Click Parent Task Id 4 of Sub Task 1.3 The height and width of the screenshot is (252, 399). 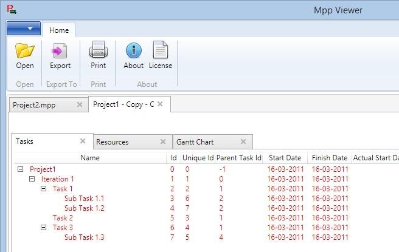tap(221, 237)
